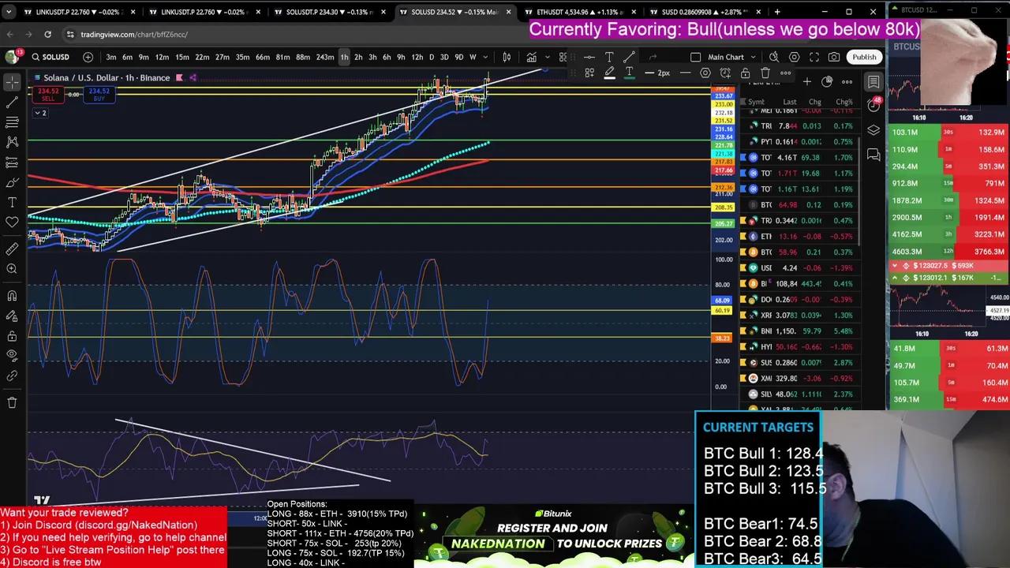This screenshot has height=568, width=1010.
Task: Select the Text annotation tool
Action: [12, 203]
